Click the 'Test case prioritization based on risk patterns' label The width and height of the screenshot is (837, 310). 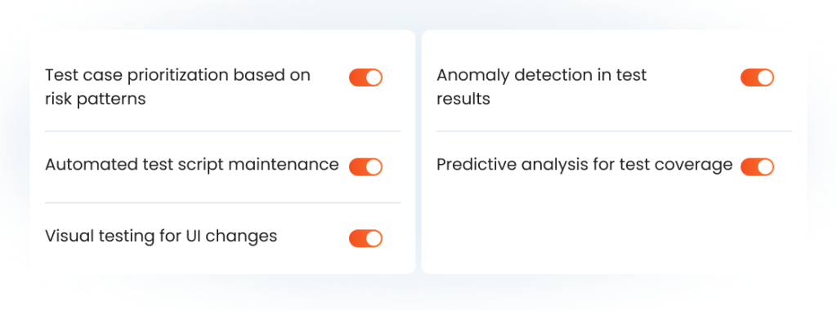(x=177, y=86)
